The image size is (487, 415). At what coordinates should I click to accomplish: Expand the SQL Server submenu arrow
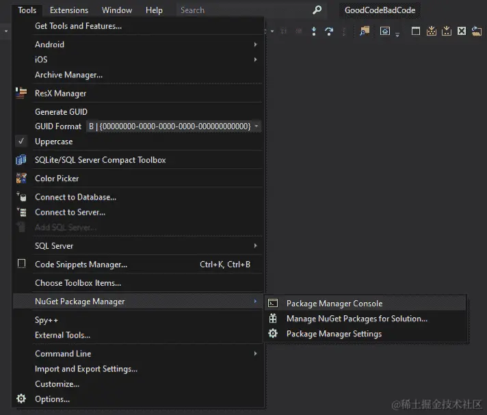[255, 245]
